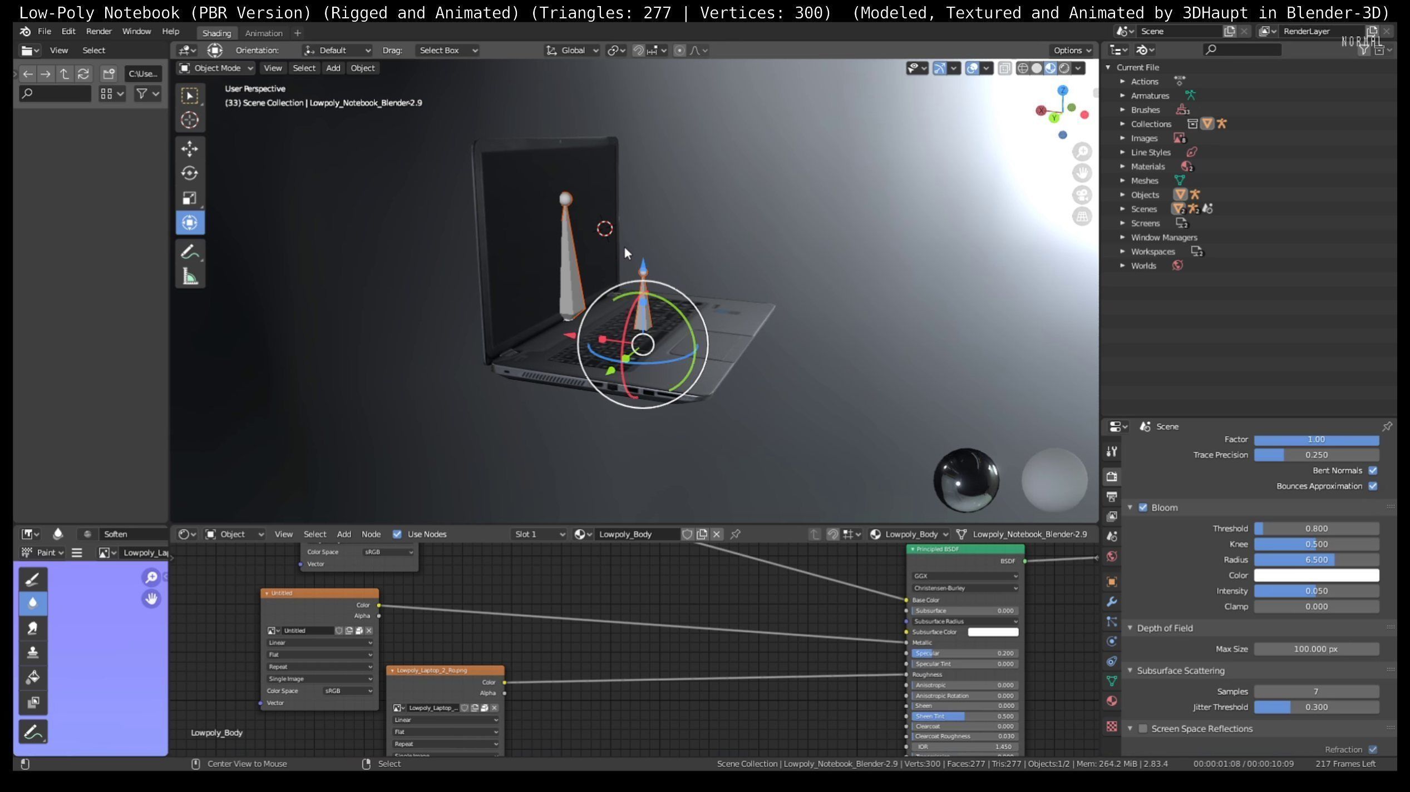This screenshot has height=792, width=1410.
Task: Open the Object Mode dropdown
Action: 216,68
